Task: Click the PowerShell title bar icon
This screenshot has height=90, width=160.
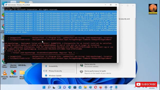Action: (x=6, y=5)
